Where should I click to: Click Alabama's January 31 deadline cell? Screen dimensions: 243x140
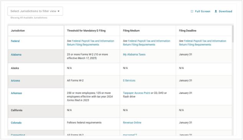tap(204, 56)
